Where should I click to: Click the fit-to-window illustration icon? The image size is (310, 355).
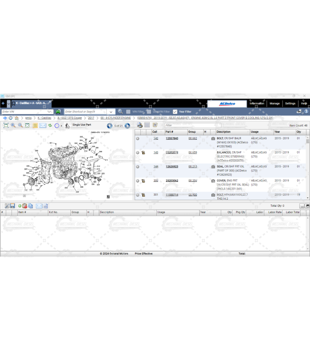(x=6, y=126)
